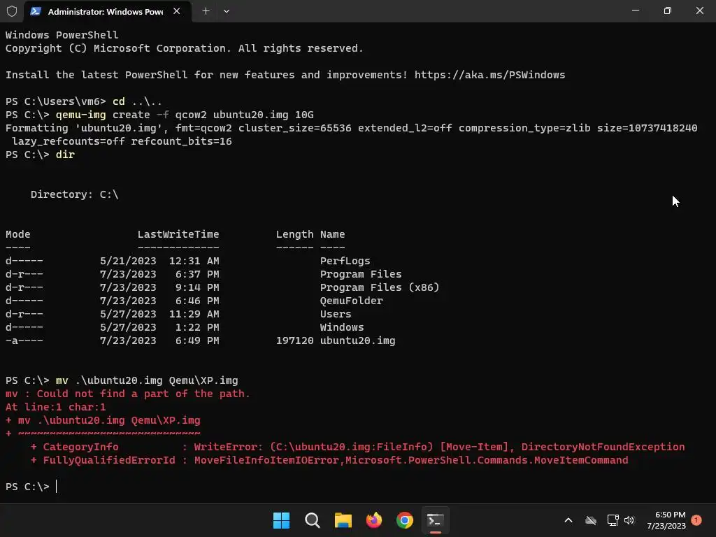Click the Windows directory name
The image size is (716, 537).
click(341, 327)
